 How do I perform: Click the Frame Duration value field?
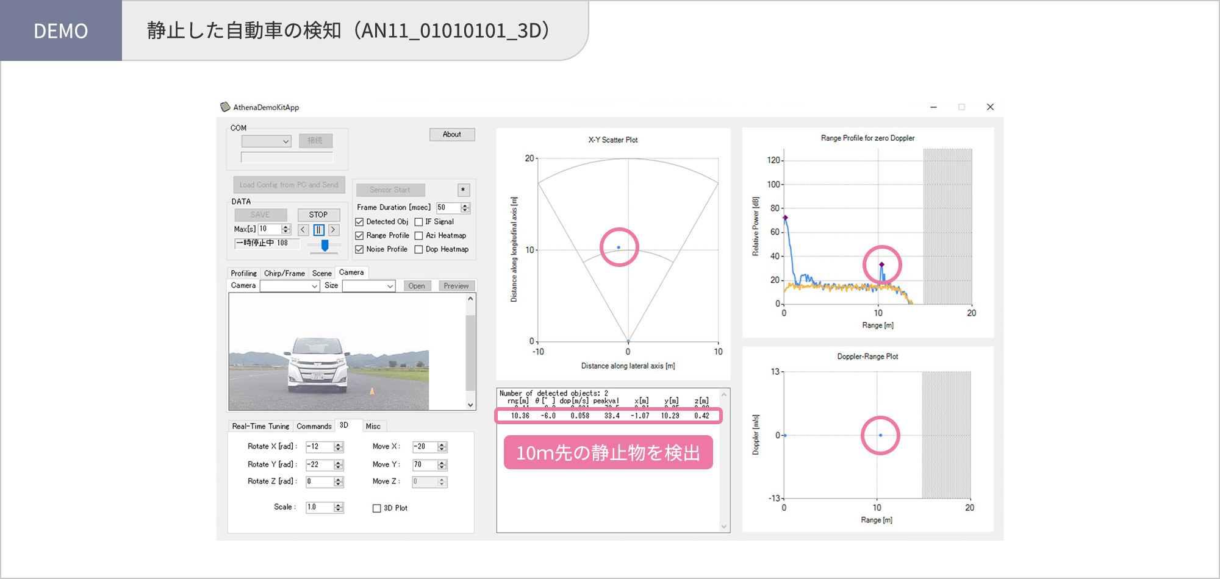coord(448,208)
